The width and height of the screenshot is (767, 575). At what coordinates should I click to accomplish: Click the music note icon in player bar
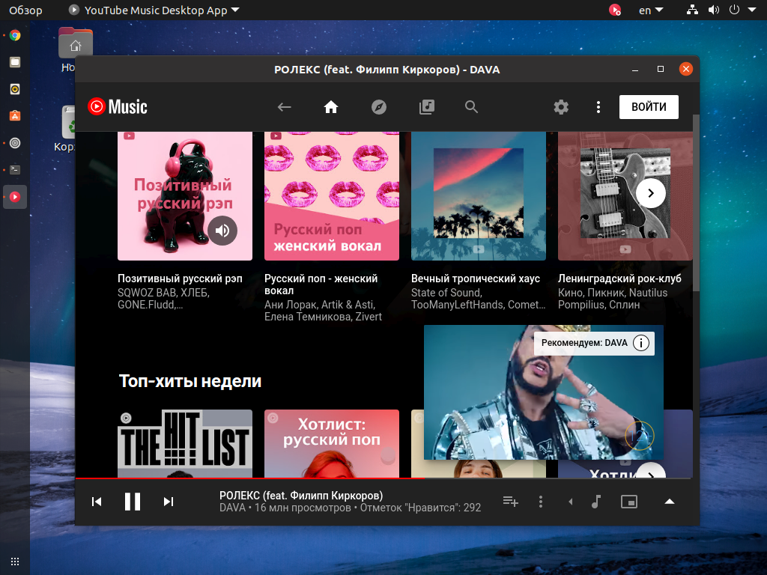point(596,502)
